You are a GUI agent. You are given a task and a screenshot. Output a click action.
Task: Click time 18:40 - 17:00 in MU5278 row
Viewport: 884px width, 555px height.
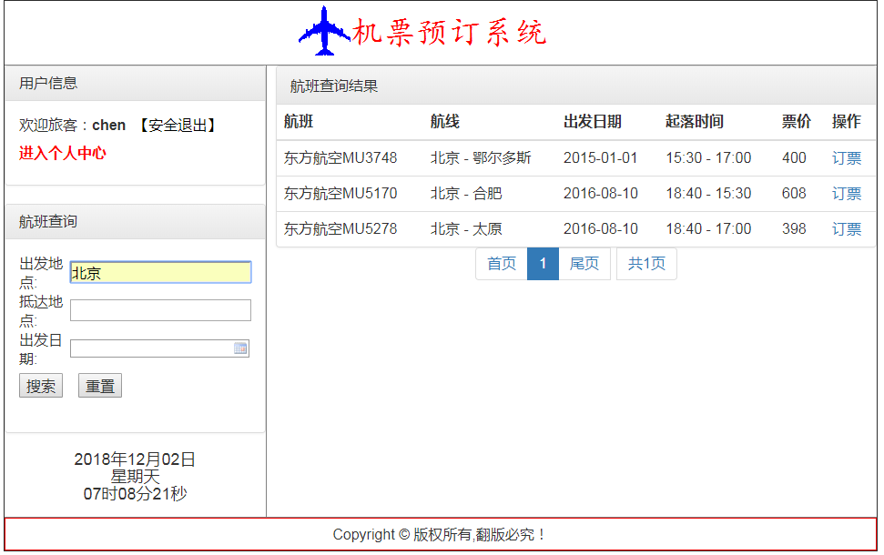[x=708, y=228]
